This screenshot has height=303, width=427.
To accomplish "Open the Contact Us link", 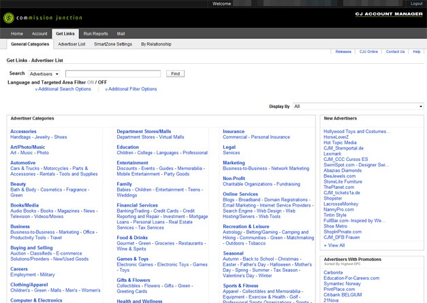I will coord(395,52).
